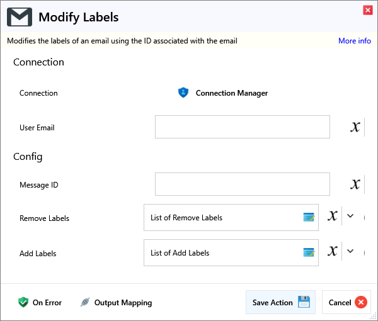378x321 pixels.
Task: Click the List of Remove Labels field
Action: [223, 218]
